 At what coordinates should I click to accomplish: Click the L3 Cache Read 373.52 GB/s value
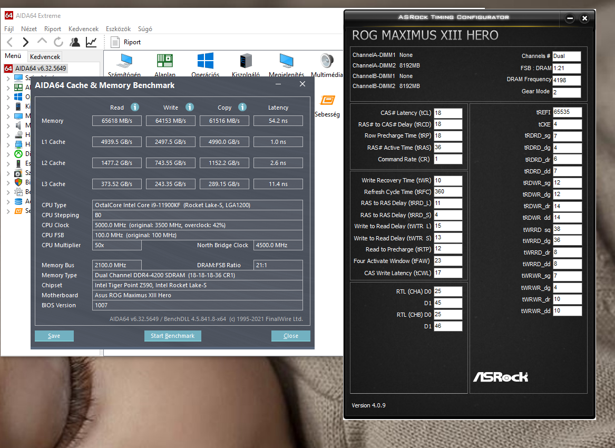coord(117,184)
